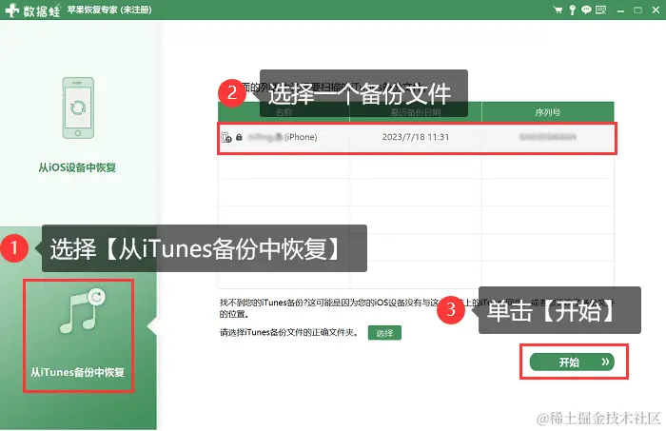Click the 数据蛙 logo in the title bar

33,10
